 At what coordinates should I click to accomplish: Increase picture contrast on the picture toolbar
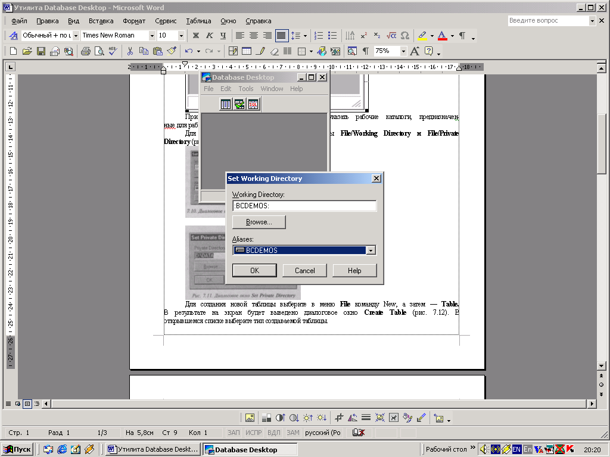tap(280, 418)
